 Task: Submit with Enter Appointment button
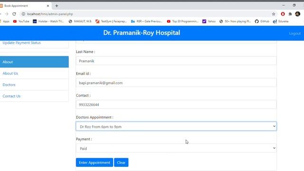95,162
